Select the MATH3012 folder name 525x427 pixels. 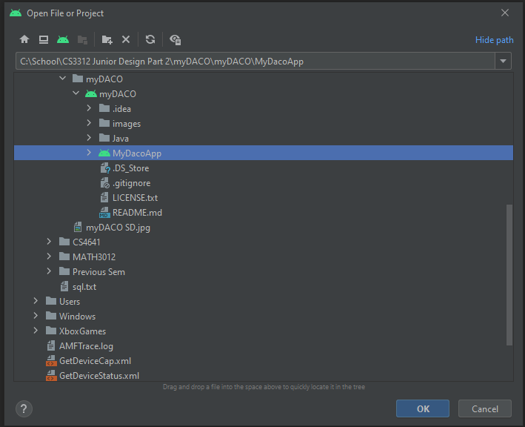pos(94,257)
